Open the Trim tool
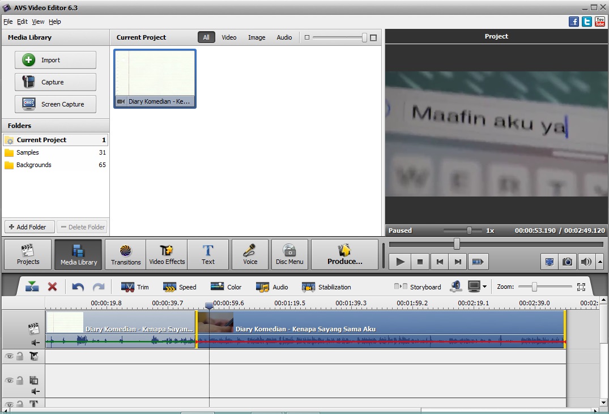The width and height of the screenshot is (609, 414). (x=135, y=287)
